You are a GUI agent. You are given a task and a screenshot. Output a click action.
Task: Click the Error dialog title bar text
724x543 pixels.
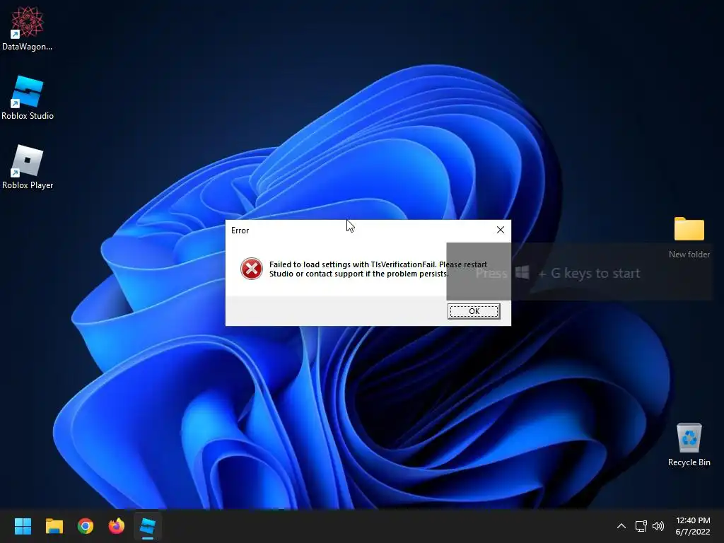pyautogui.click(x=240, y=230)
